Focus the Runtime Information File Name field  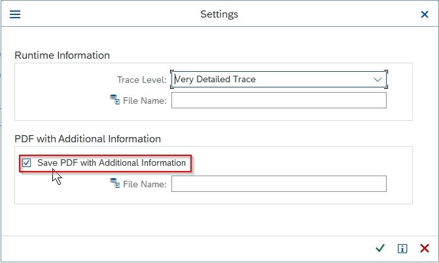click(x=279, y=101)
